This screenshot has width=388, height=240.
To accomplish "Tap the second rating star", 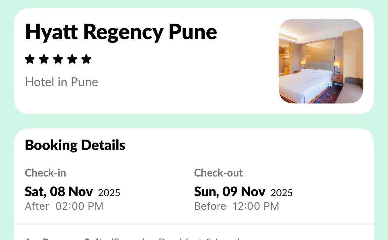I will [44, 59].
